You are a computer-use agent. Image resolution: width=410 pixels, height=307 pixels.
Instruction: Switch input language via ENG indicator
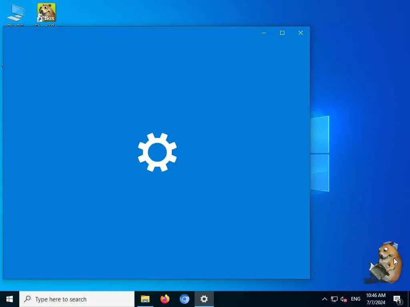coord(356,299)
